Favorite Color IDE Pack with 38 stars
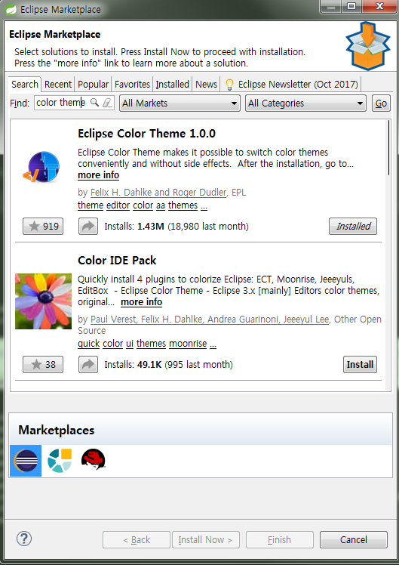The height and width of the screenshot is (565, 399). 43,365
